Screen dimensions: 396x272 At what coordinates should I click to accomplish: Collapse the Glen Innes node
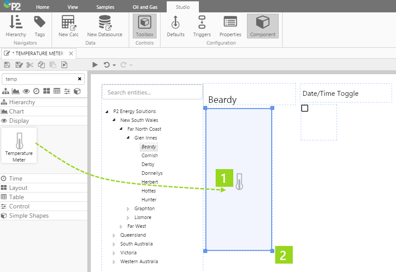[x=129, y=138]
